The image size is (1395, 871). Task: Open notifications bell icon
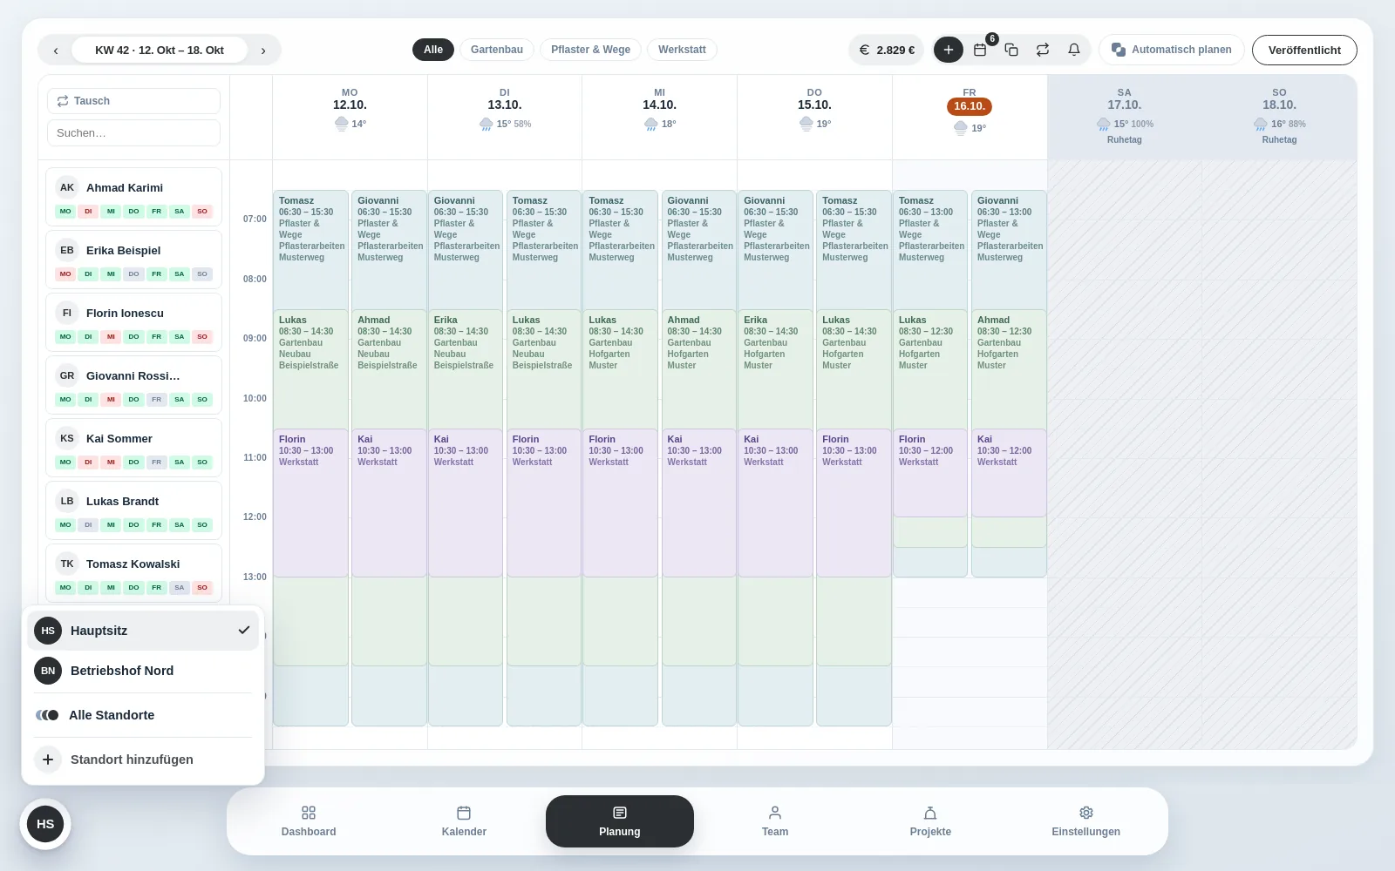click(1074, 50)
